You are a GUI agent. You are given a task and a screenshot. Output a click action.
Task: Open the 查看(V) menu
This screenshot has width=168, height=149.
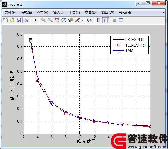pos(43,13)
